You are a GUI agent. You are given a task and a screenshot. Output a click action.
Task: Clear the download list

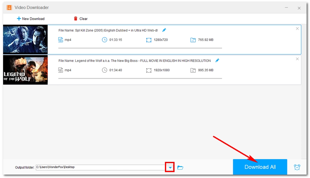[x=81, y=19]
